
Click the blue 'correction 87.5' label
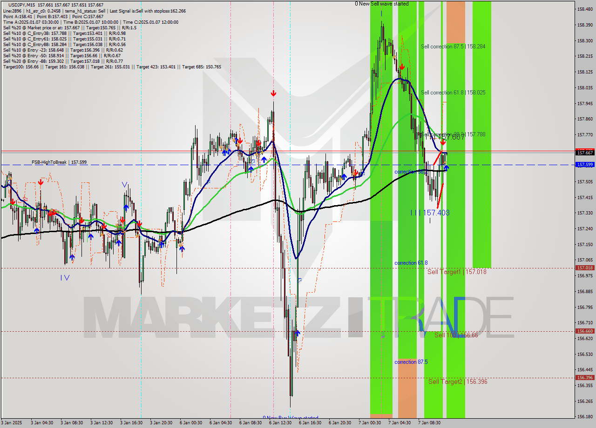[412, 362]
